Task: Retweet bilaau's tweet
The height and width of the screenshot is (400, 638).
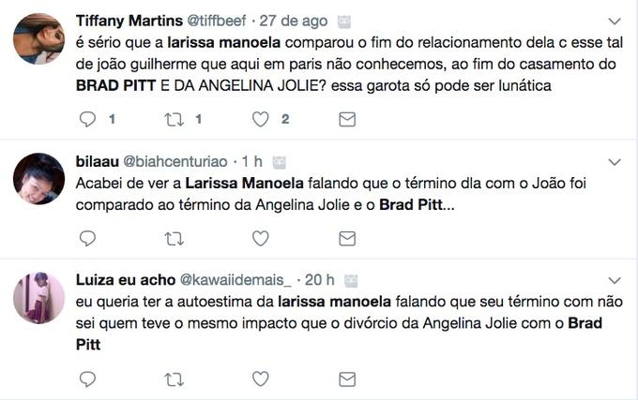Action: [x=174, y=238]
